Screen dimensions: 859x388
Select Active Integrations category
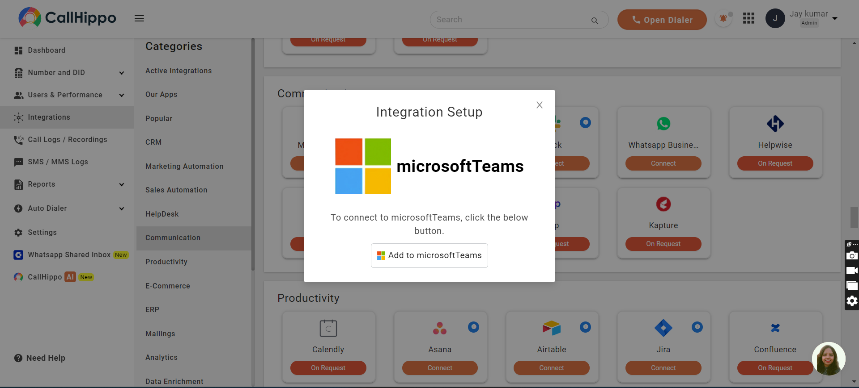[179, 71]
